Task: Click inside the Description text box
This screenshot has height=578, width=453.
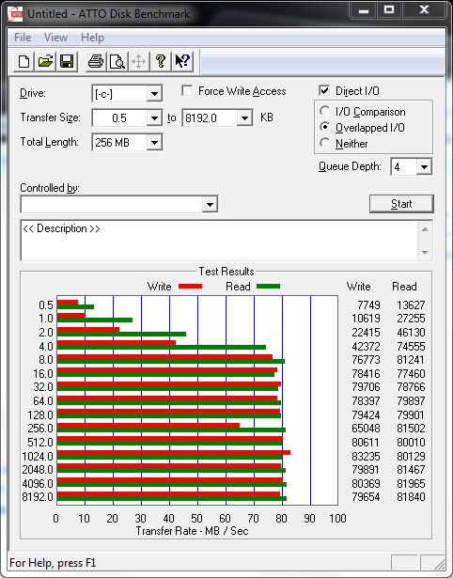Action: point(219,241)
